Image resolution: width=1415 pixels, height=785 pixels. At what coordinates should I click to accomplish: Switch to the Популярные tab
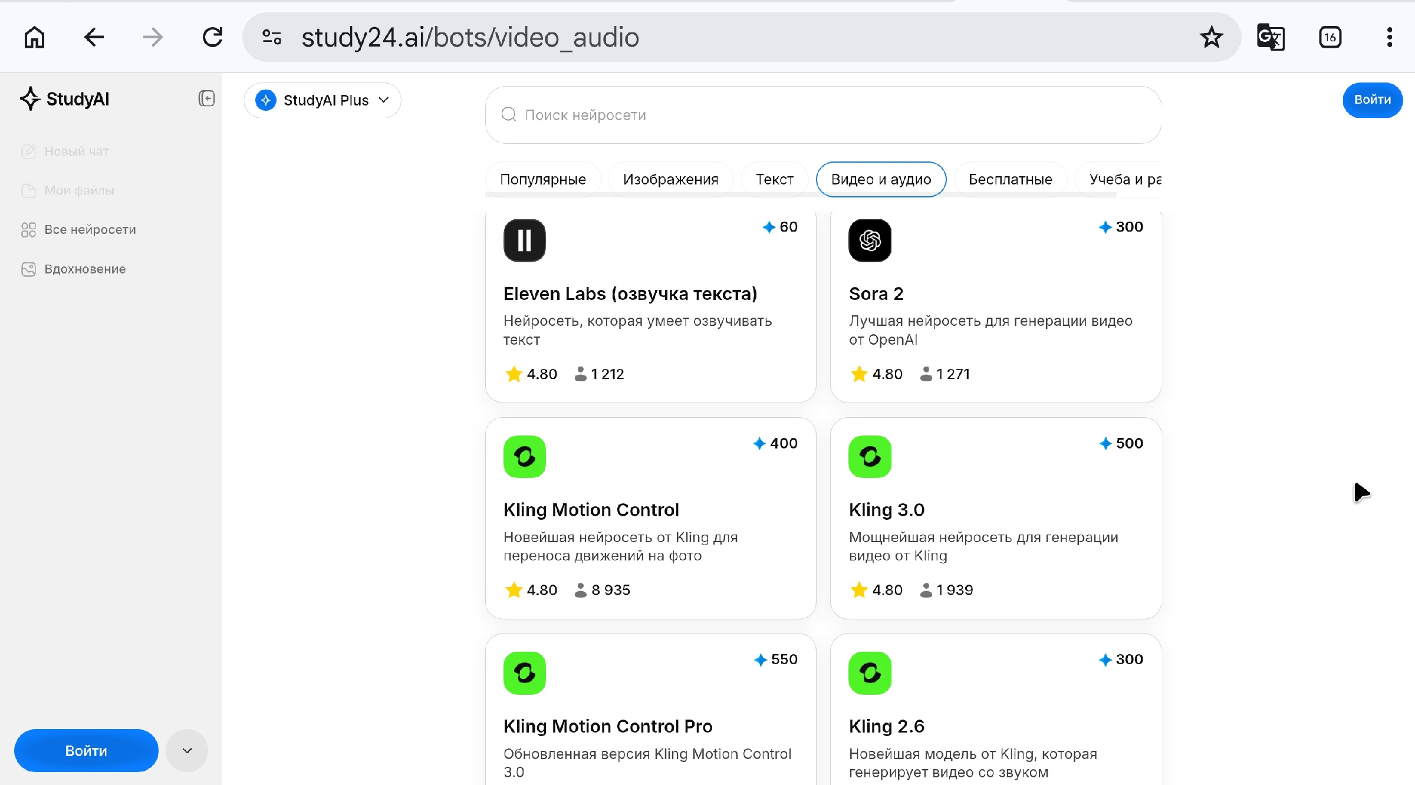pyautogui.click(x=543, y=179)
